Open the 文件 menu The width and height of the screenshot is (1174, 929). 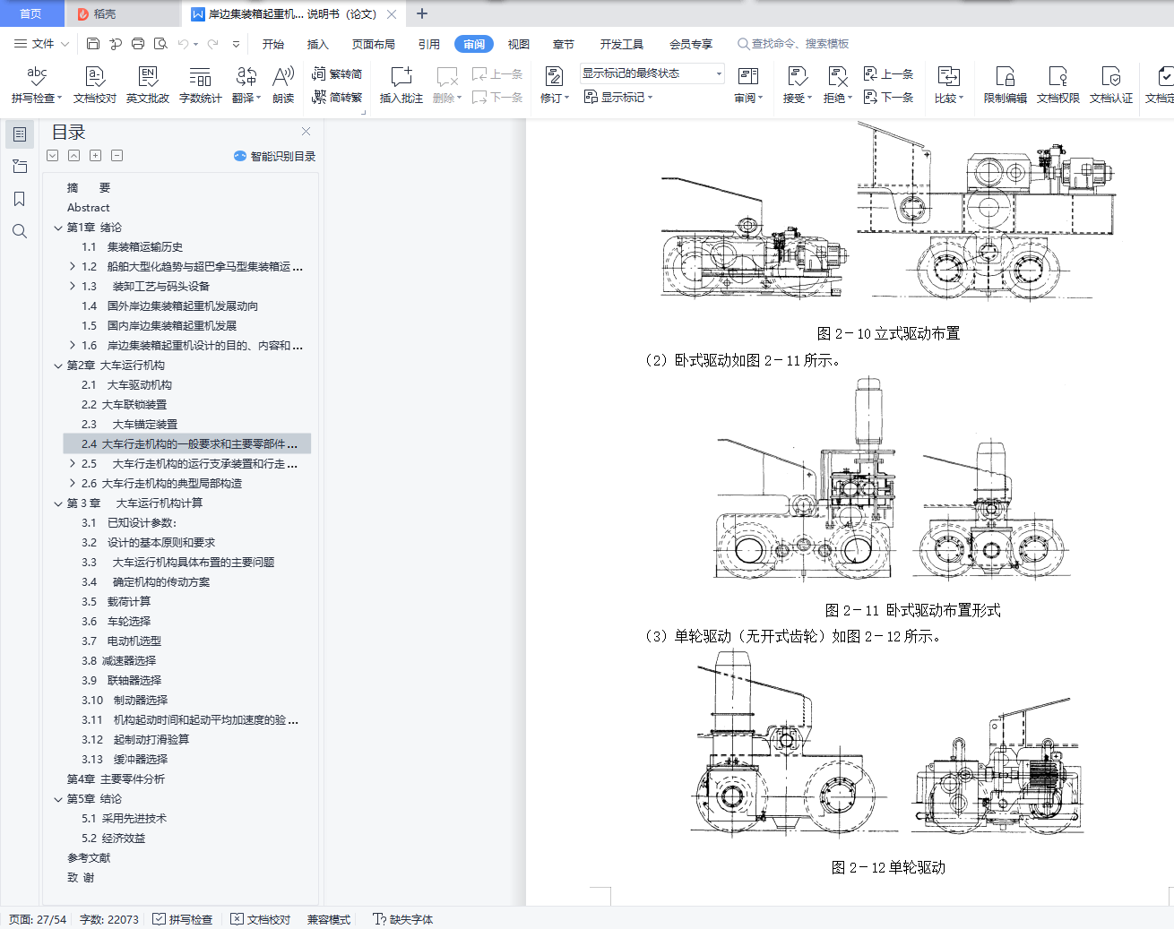click(42, 44)
